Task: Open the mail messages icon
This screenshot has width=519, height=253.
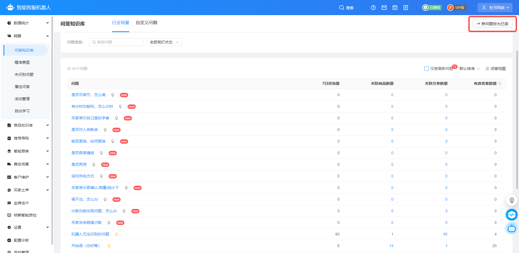Action: 384,8
